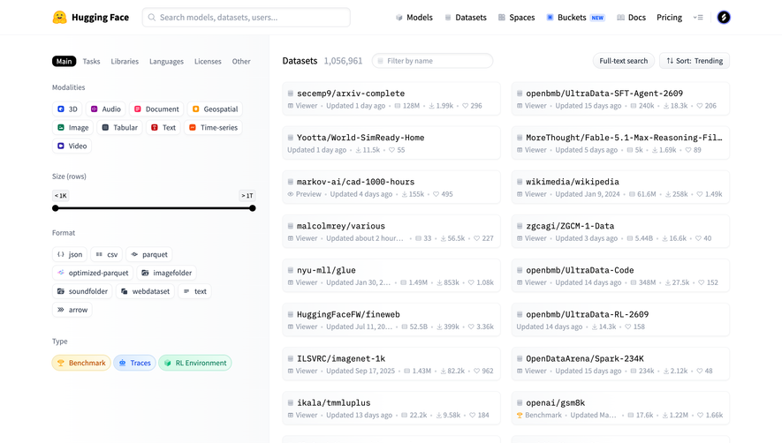Select the RL Environment type filter
The height and width of the screenshot is (443, 782).
point(195,363)
